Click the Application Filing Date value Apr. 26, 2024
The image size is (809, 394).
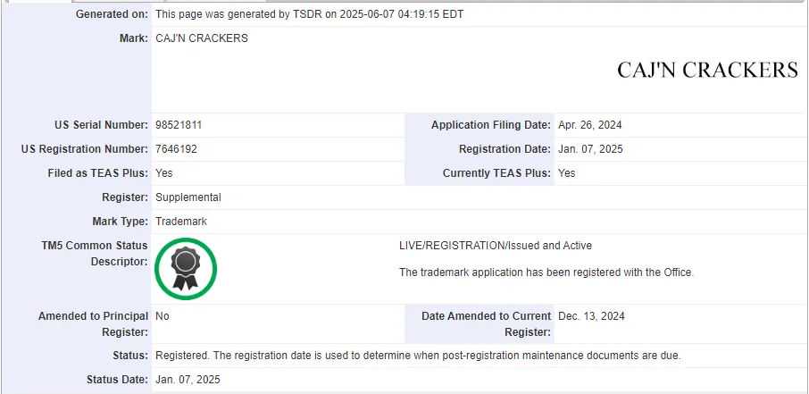(589, 125)
